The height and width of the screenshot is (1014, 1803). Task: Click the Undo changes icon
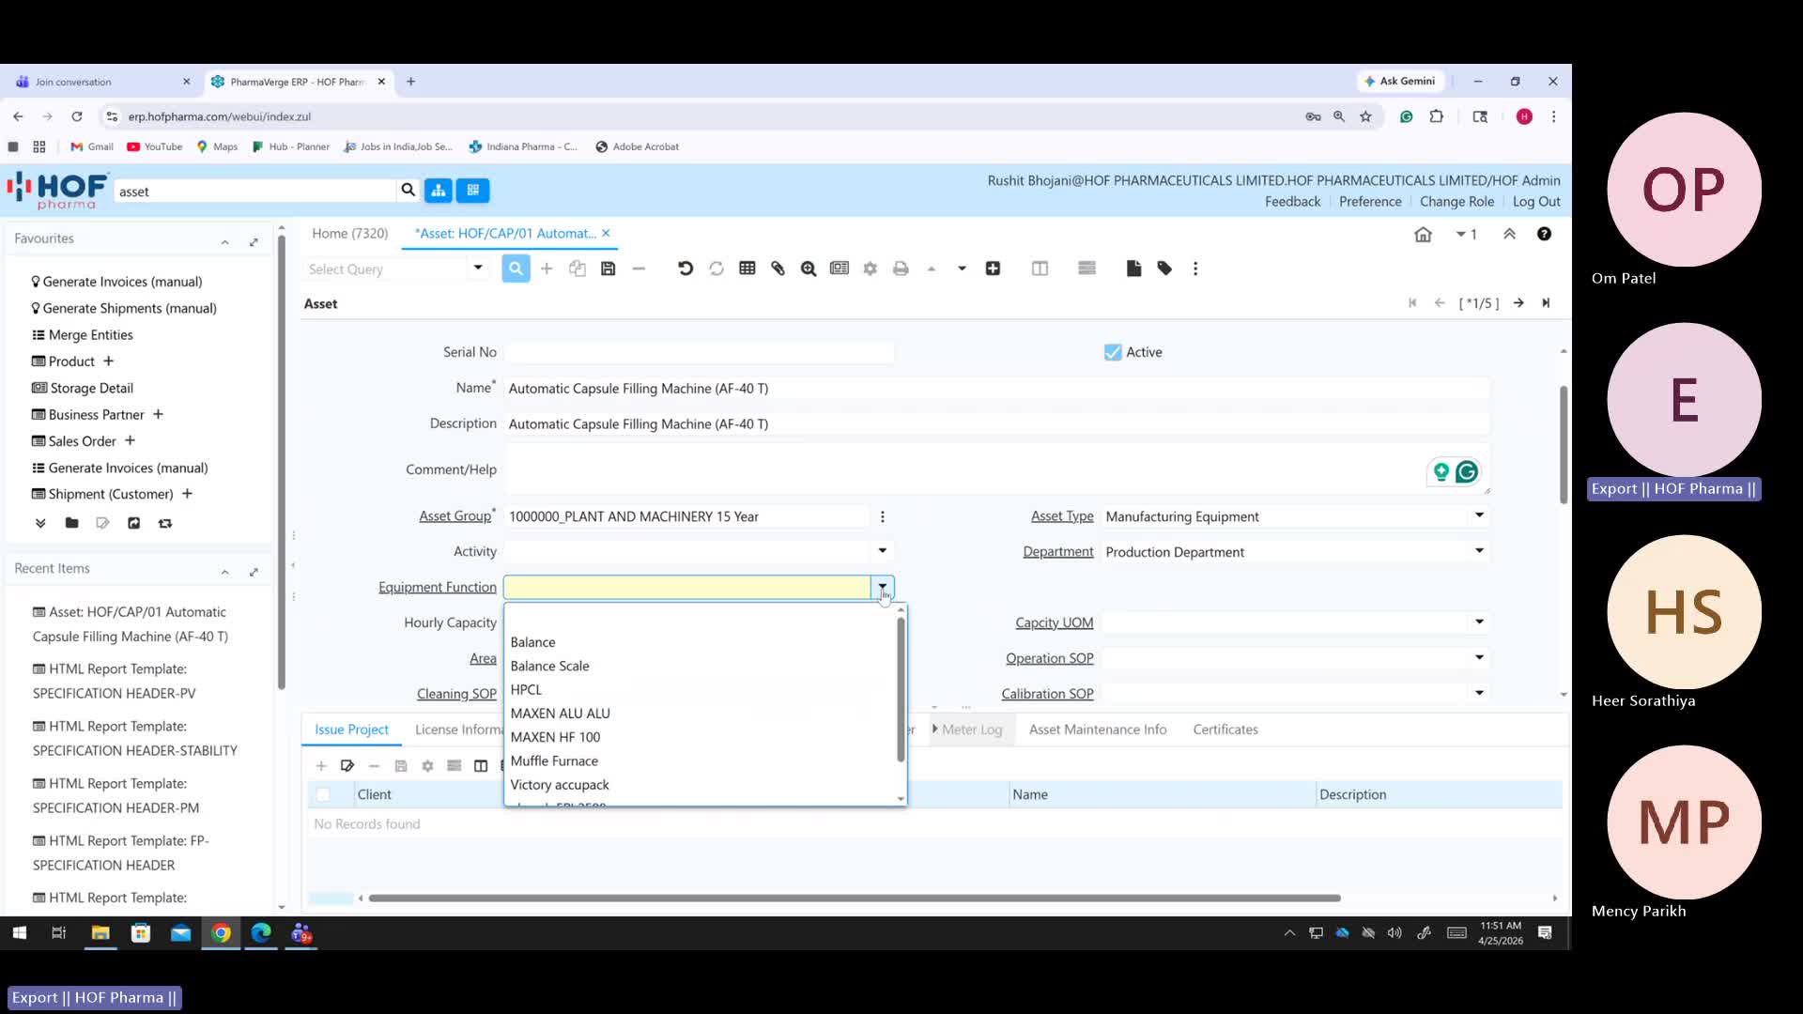(686, 269)
